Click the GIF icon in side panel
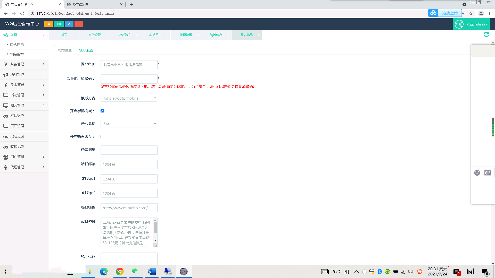This screenshot has height=278, width=495. (487, 173)
